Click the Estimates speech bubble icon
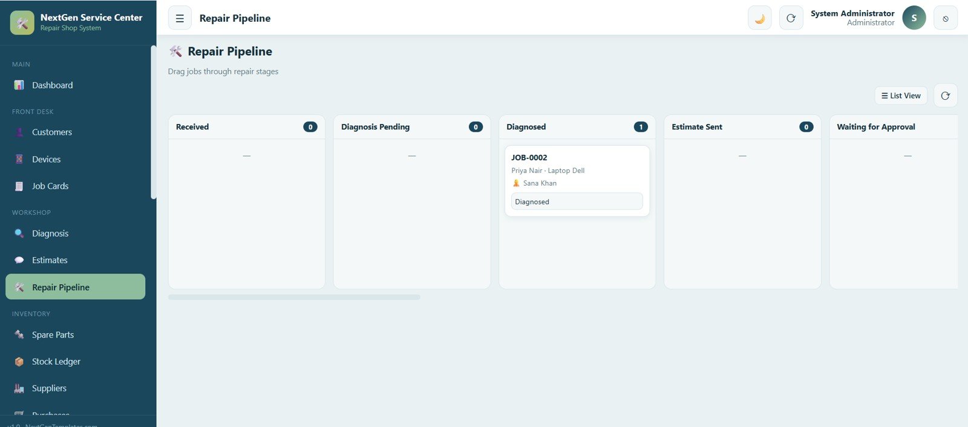 pos(19,260)
